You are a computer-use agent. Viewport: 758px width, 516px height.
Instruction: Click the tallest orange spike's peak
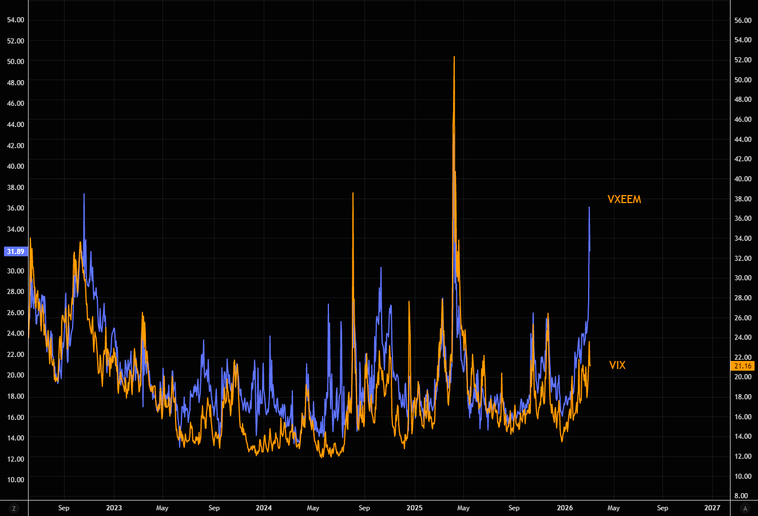(454, 57)
